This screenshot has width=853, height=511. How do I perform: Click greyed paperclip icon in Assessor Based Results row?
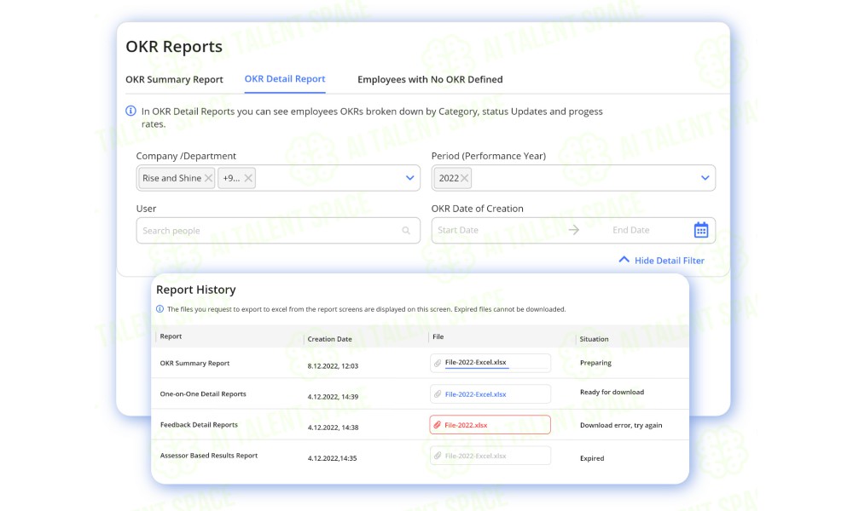[438, 456]
